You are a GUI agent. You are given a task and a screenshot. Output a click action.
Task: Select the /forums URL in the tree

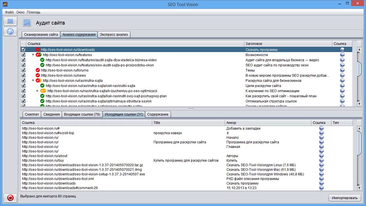point(65,70)
